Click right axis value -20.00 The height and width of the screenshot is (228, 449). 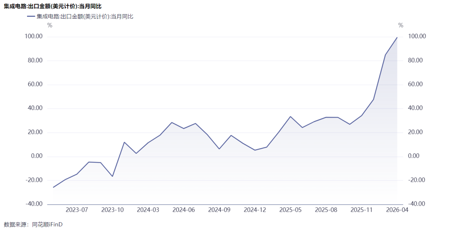416,180
